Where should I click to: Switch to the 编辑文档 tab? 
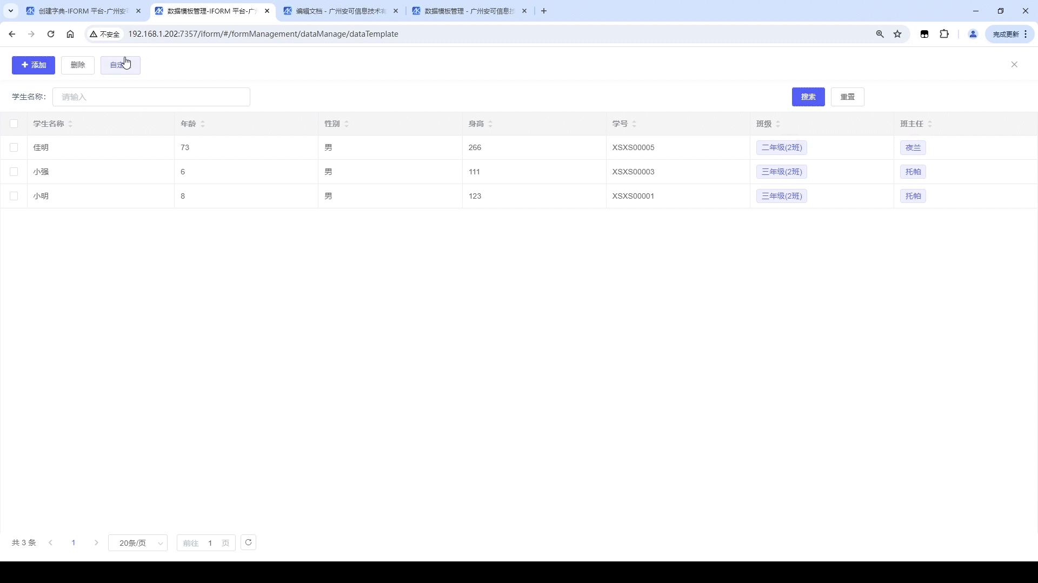click(338, 11)
